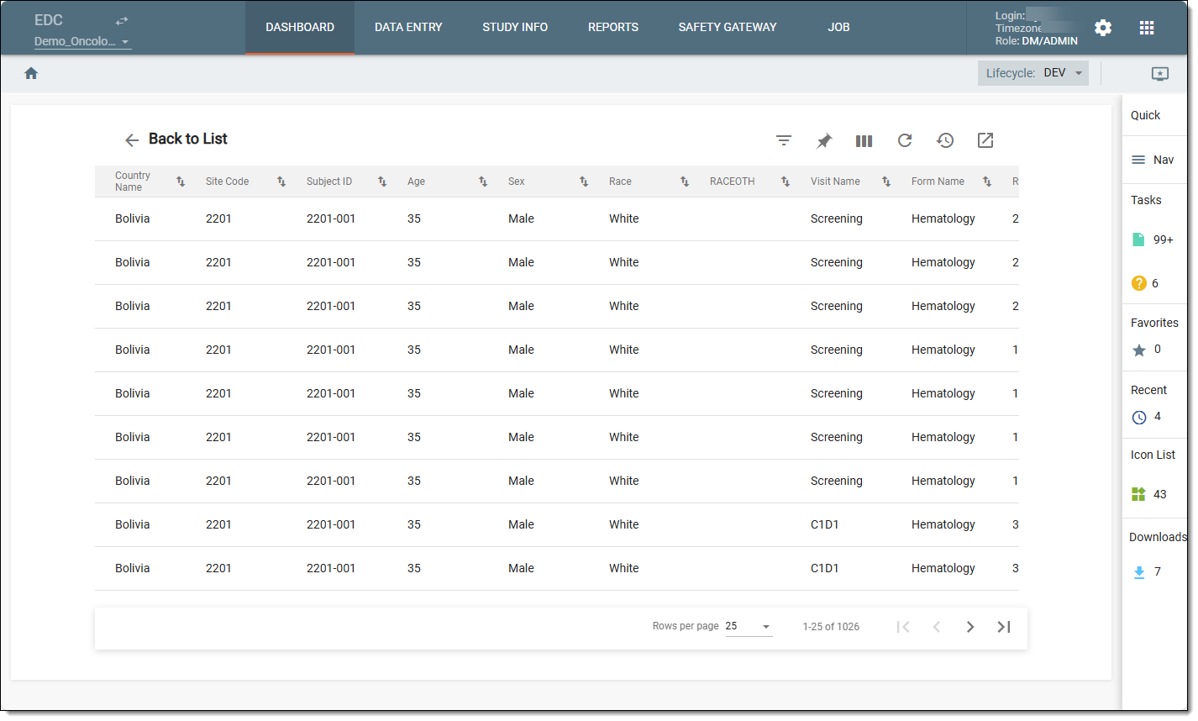Image resolution: width=1198 pixels, height=721 pixels.
Task: Sort by Race column
Action: pos(685,182)
